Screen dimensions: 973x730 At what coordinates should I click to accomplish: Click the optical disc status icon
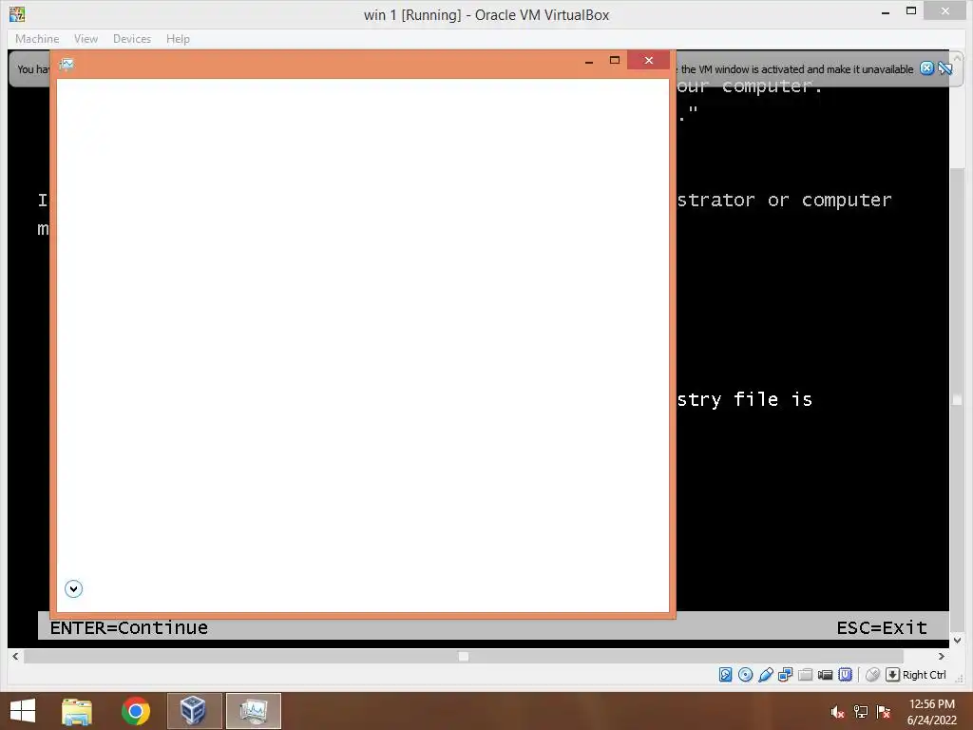point(745,675)
